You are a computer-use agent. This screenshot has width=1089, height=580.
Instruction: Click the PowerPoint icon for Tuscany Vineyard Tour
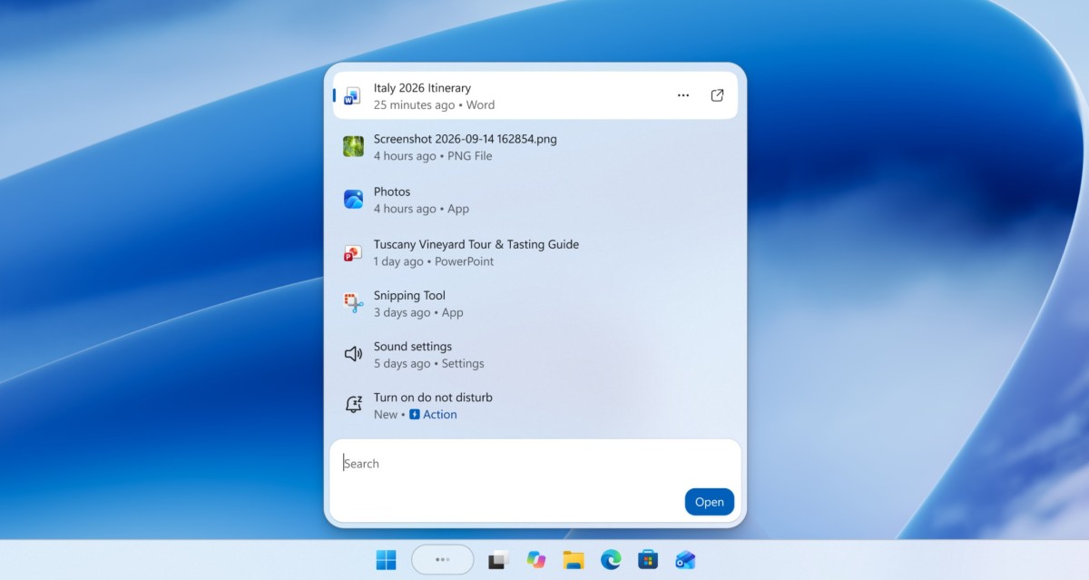click(353, 252)
